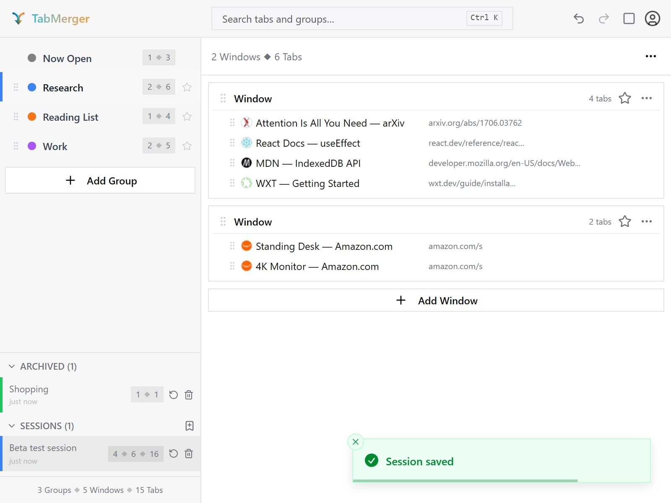Click drag handle of the 4 tabs Window

click(223, 98)
